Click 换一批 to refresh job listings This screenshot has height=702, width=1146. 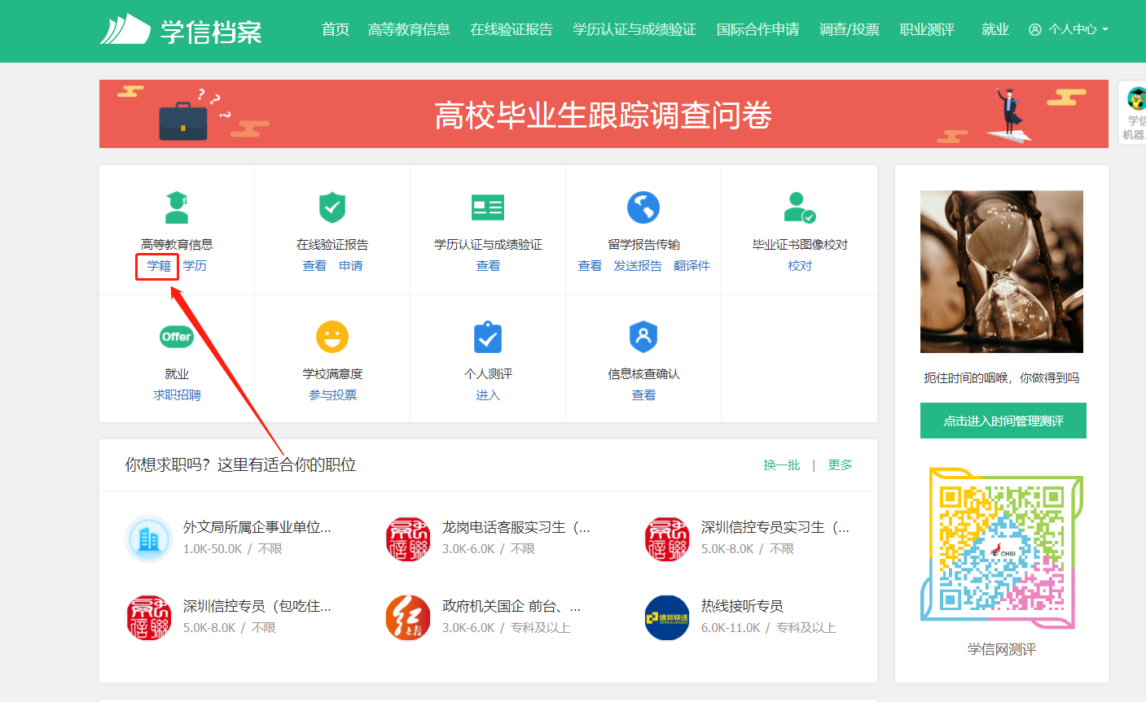[x=781, y=465]
